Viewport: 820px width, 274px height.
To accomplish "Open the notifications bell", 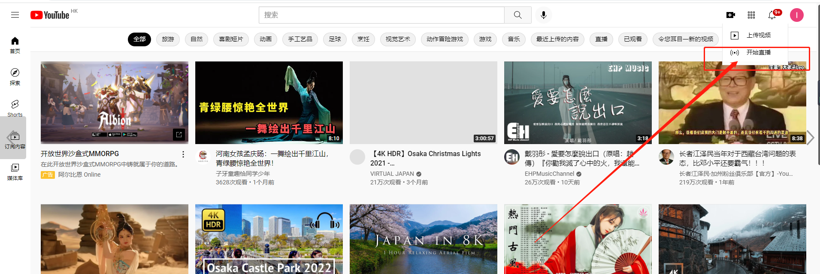I will (772, 15).
